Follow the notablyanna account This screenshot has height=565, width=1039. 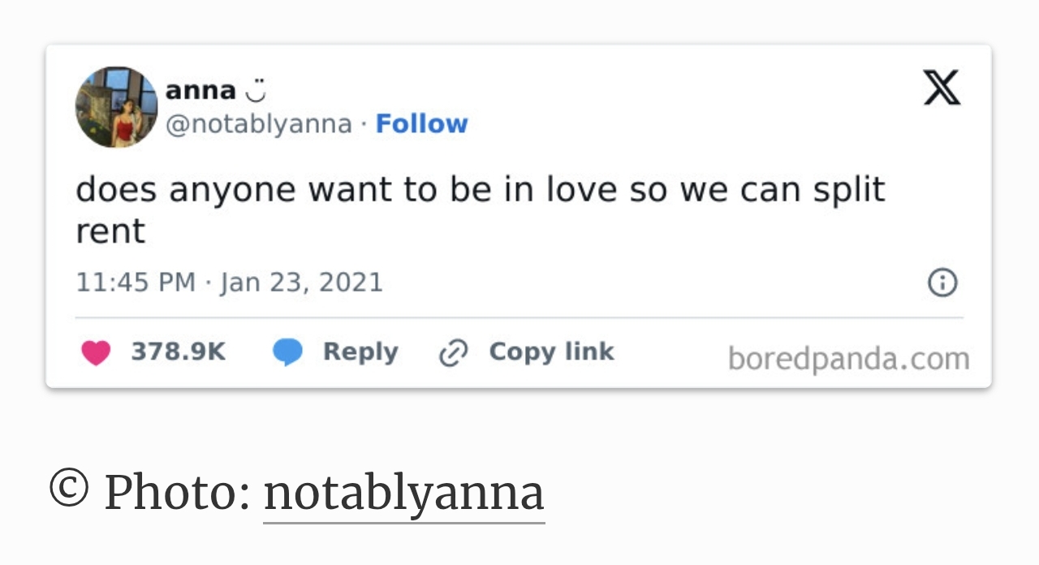(x=421, y=124)
